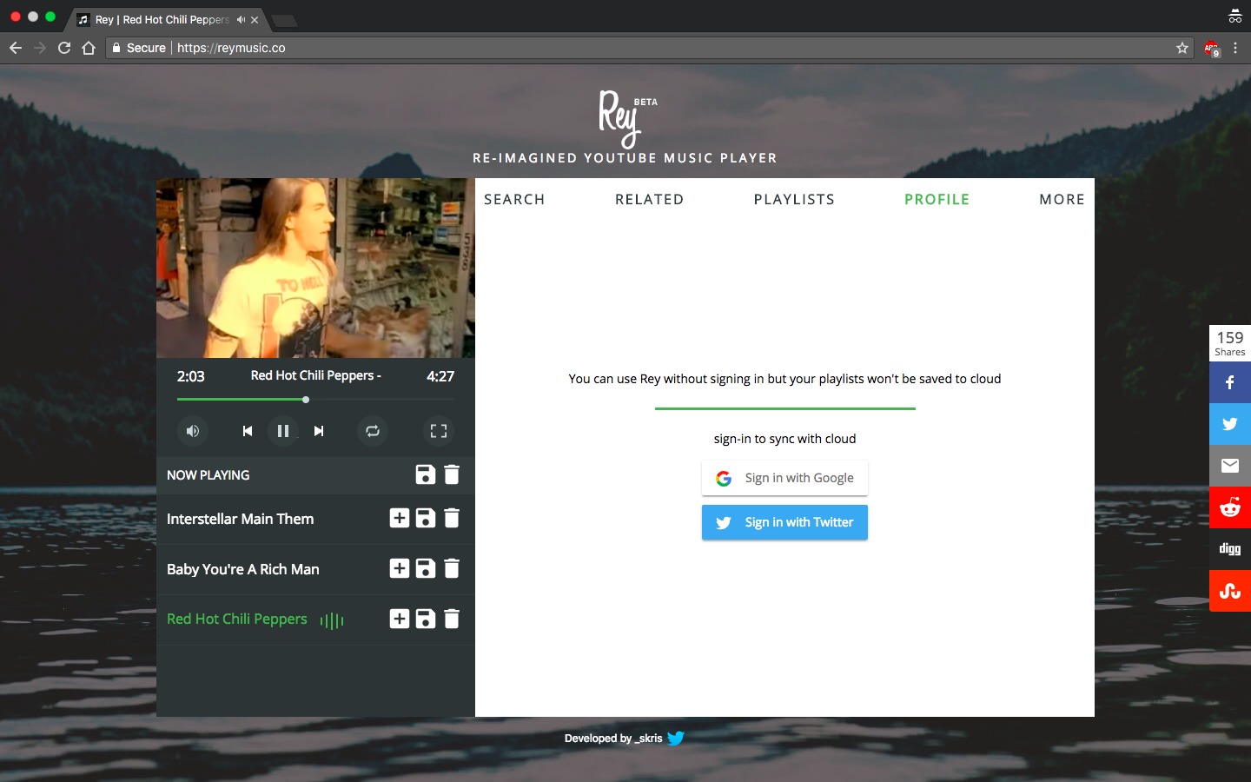Open a new browser tab

(284, 20)
